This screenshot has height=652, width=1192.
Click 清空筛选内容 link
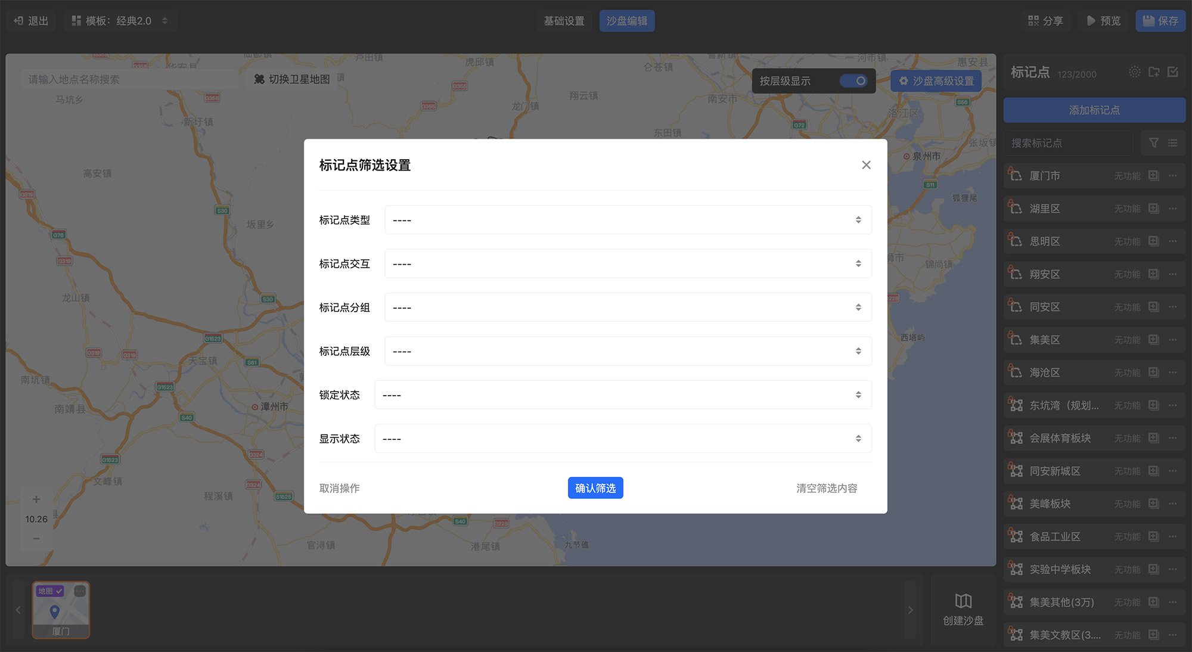(x=826, y=488)
